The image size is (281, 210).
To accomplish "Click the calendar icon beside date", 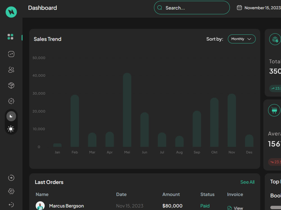I will 239,8.
